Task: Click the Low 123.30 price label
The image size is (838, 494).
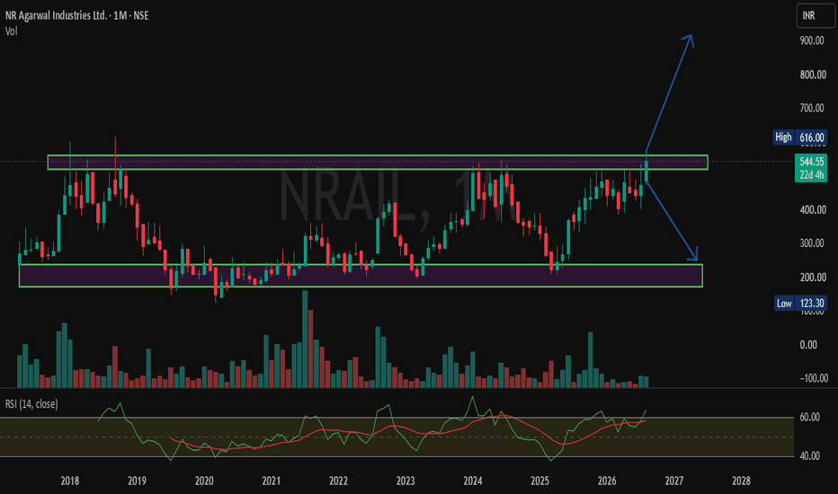Action: pyautogui.click(x=800, y=304)
